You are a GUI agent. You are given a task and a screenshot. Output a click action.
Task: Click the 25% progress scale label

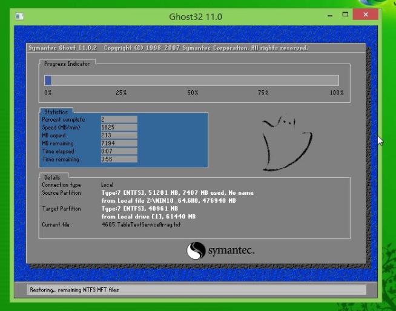tap(121, 93)
